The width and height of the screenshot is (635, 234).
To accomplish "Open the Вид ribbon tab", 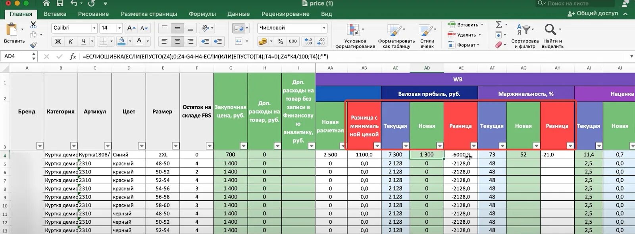I will click(x=326, y=14).
